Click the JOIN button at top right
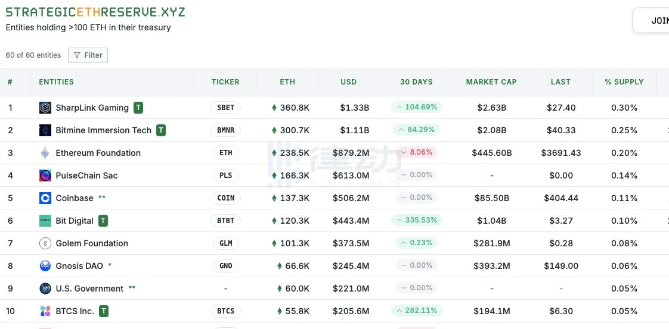Screen dimensions: 669x329 [651, 20]
